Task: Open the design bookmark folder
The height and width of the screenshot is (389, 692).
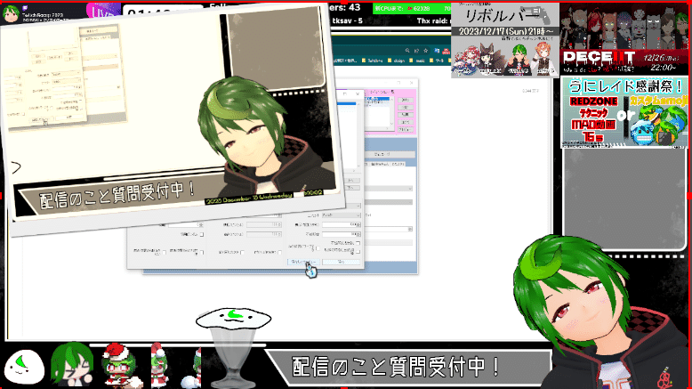Action: [396, 61]
